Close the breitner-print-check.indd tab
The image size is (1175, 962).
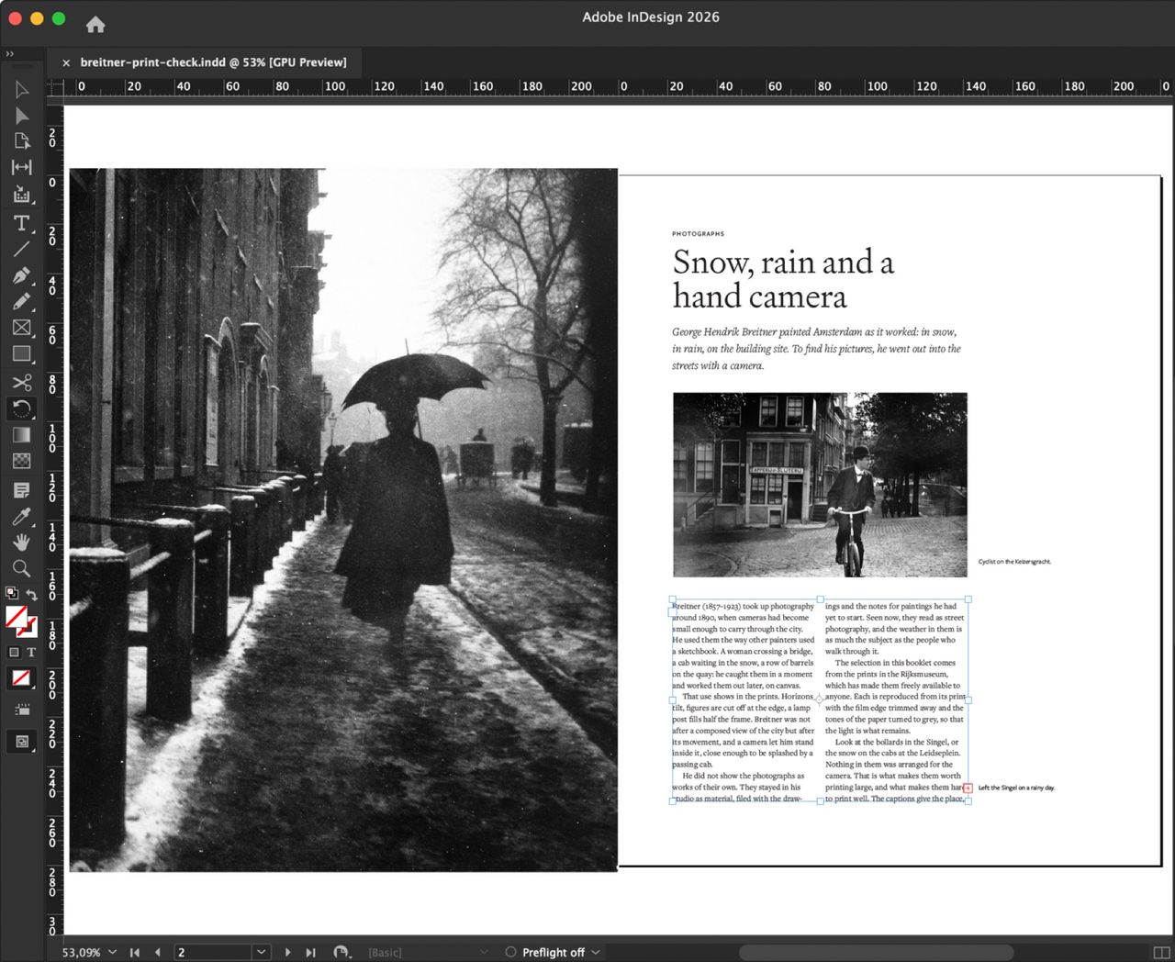66,62
